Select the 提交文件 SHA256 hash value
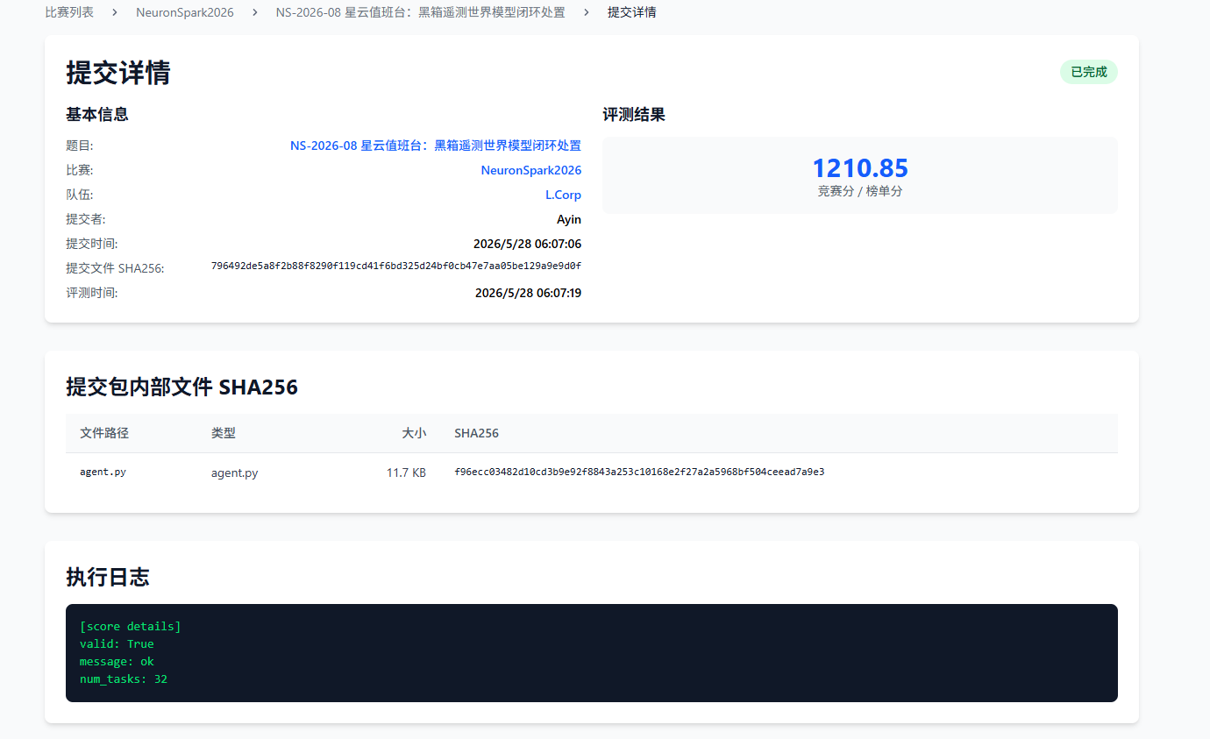Screen dimensions: 1210x739 point(396,266)
